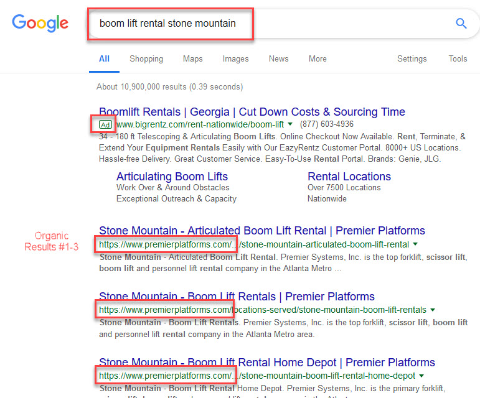Click the Google logo
The height and width of the screenshot is (398, 480).
(40, 23)
